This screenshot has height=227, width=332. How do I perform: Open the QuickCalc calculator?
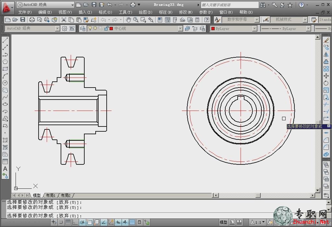[197, 20]
